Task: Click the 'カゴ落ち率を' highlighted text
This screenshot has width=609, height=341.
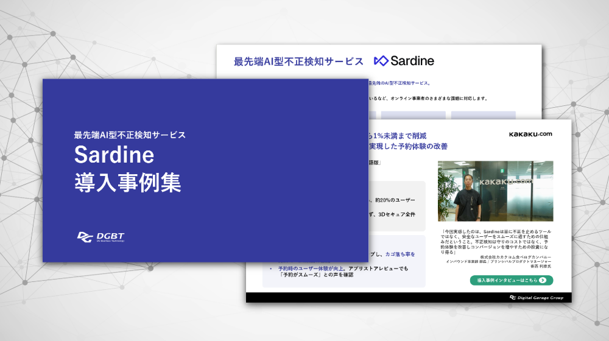Action: point(400,254)
